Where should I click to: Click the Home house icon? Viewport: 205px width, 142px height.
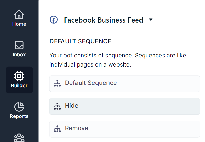(19, 15)
